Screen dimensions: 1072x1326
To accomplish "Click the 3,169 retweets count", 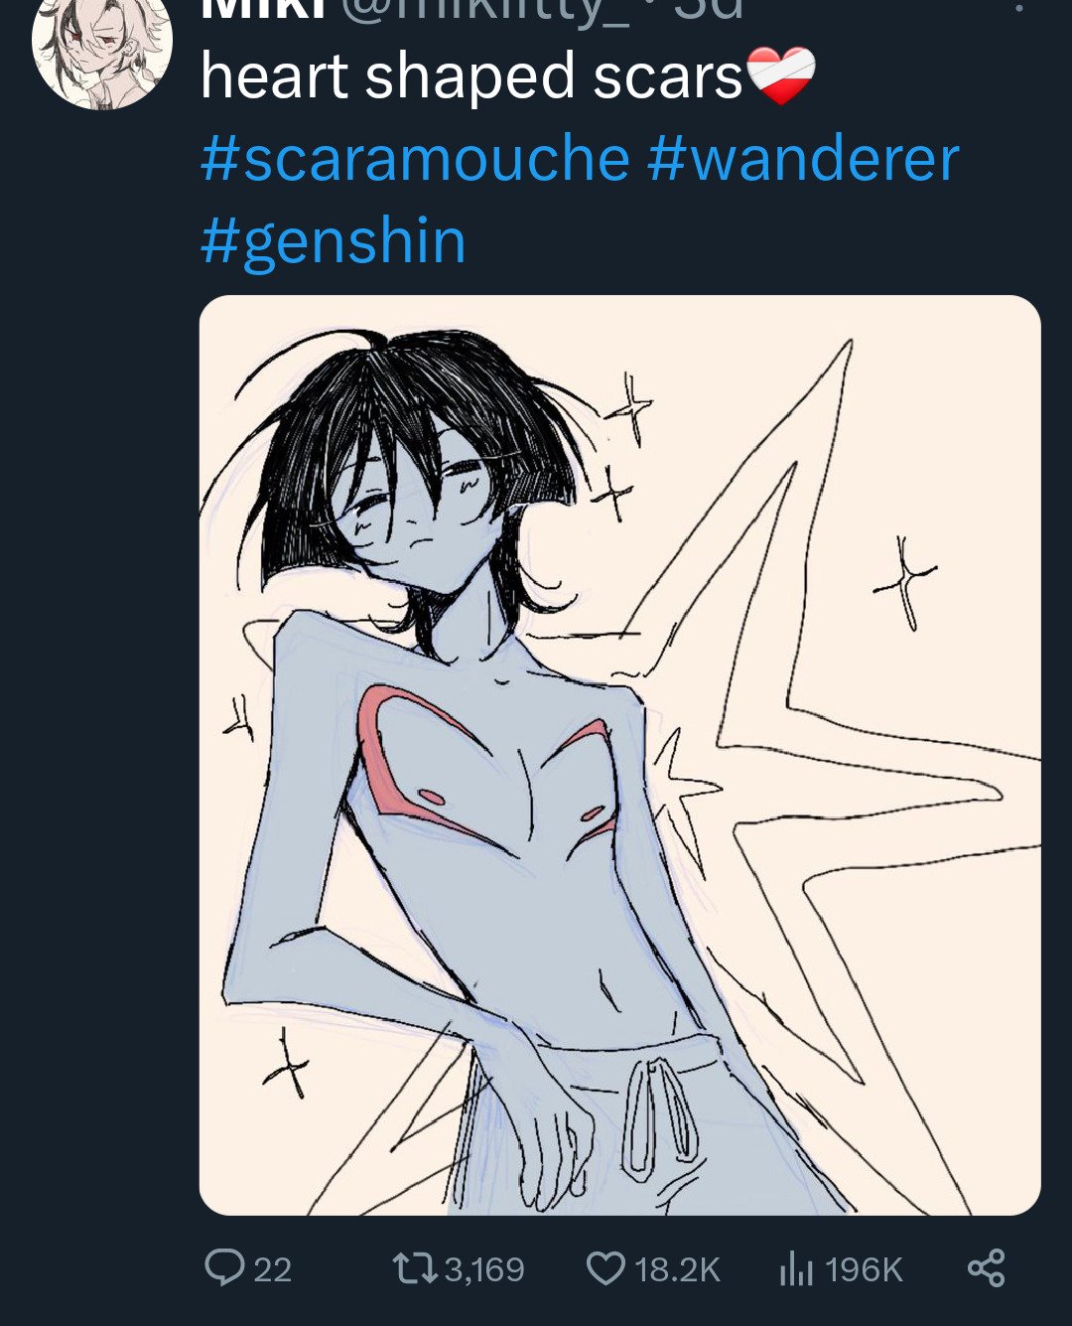I will click(483, 1269).
